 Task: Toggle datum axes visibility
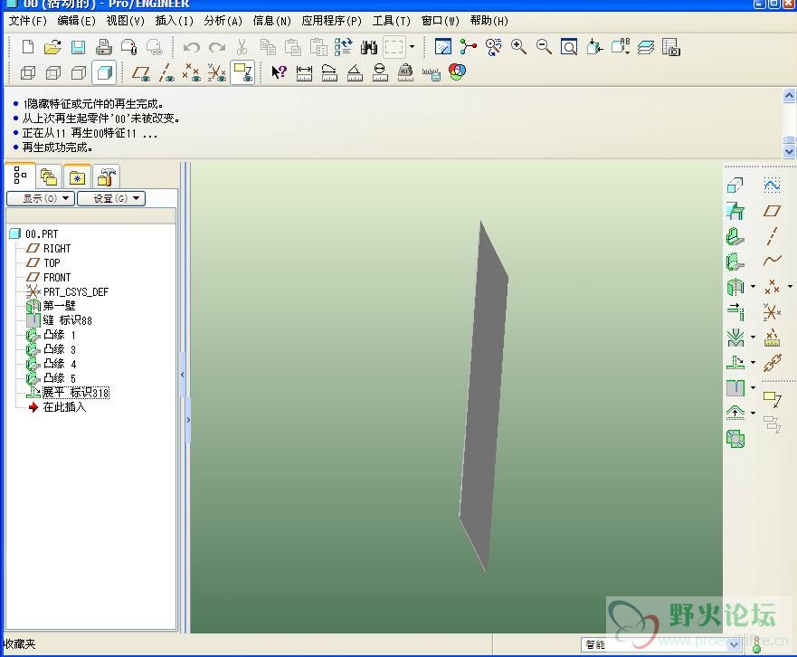pyautogui.click(x=166, y=72)
